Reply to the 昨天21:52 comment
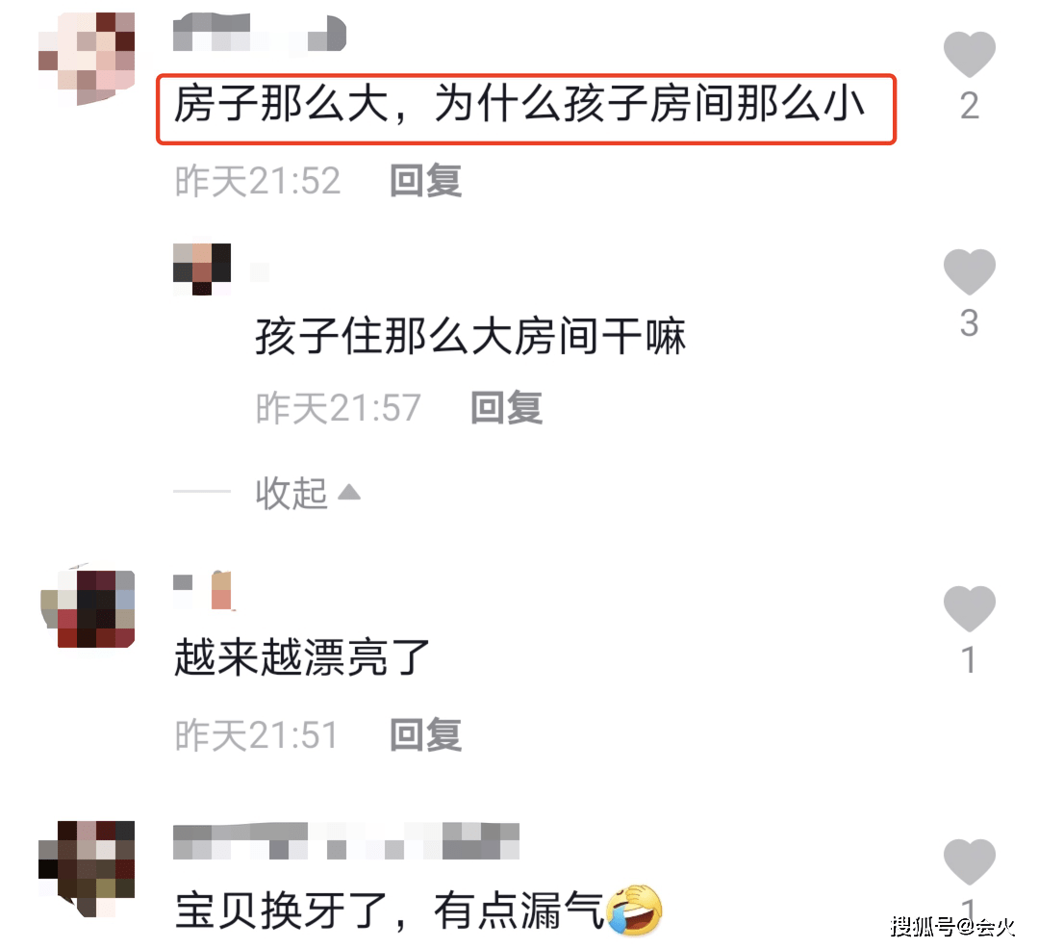 point(425,180)
